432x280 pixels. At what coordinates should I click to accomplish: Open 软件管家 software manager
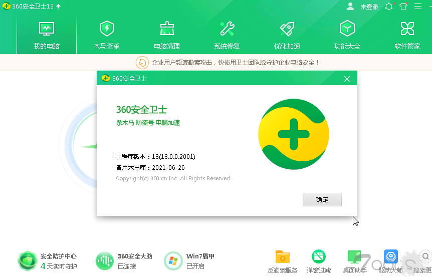pos(407,35)
